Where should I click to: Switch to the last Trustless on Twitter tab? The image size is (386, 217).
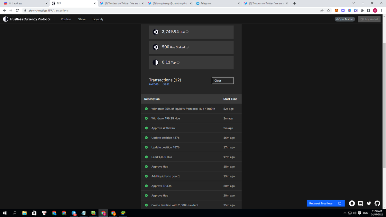coord(266,4)
